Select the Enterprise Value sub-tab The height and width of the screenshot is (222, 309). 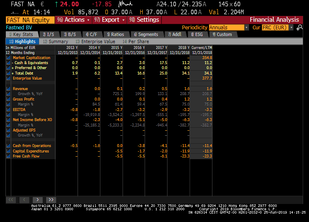(x=95, y=41)
